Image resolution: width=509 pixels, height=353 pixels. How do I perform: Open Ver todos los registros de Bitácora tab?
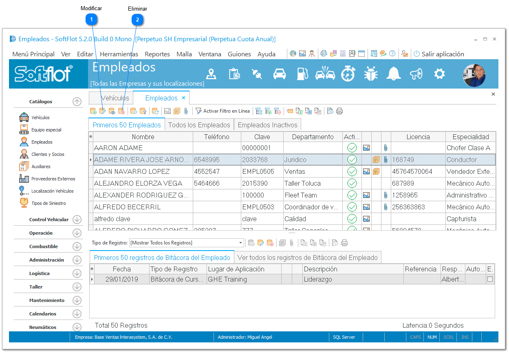(x=308, y=258)
